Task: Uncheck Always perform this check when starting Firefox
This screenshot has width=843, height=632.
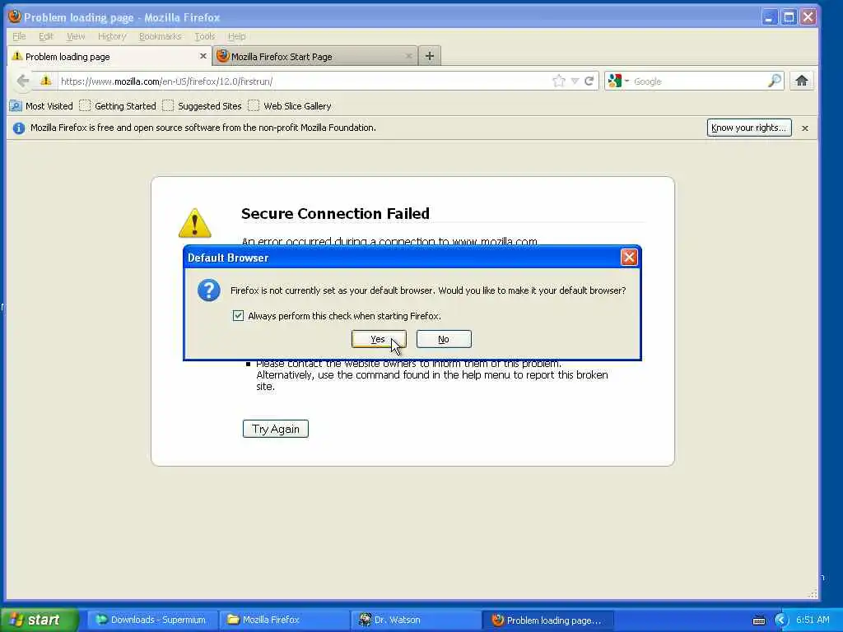Action: pos(238,315)
